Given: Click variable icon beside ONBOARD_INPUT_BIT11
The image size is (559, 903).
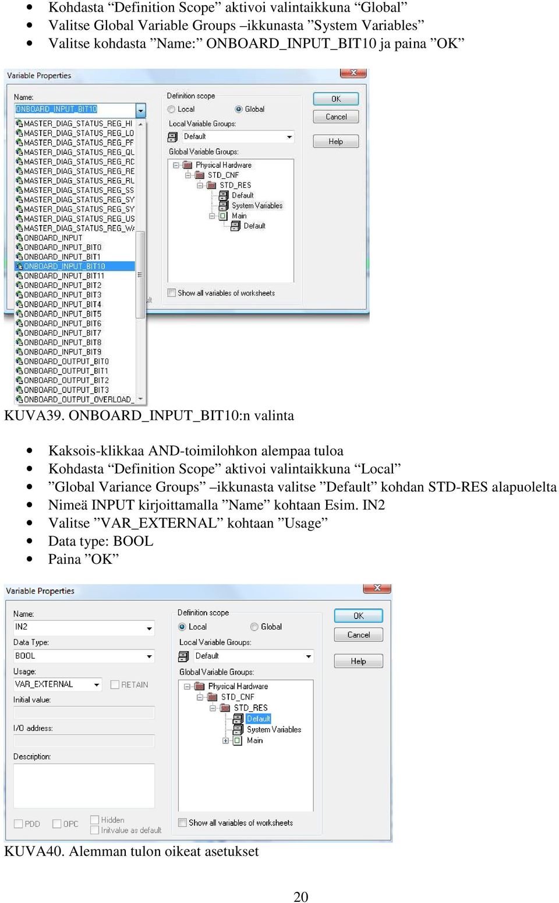Looking at the screenshot, I should coord(19,276).
